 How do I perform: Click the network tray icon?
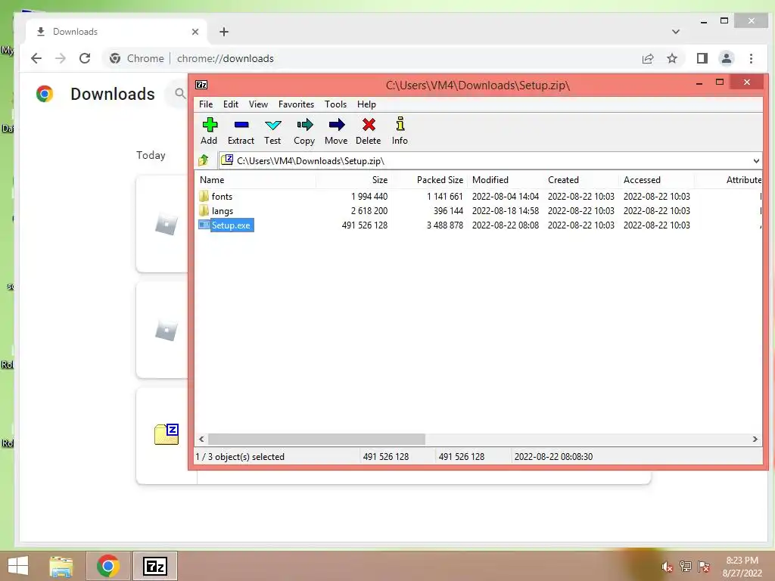[686, 566]
